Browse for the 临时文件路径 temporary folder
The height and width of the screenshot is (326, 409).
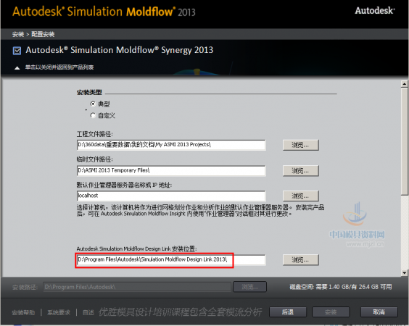(x=300, y=171)
